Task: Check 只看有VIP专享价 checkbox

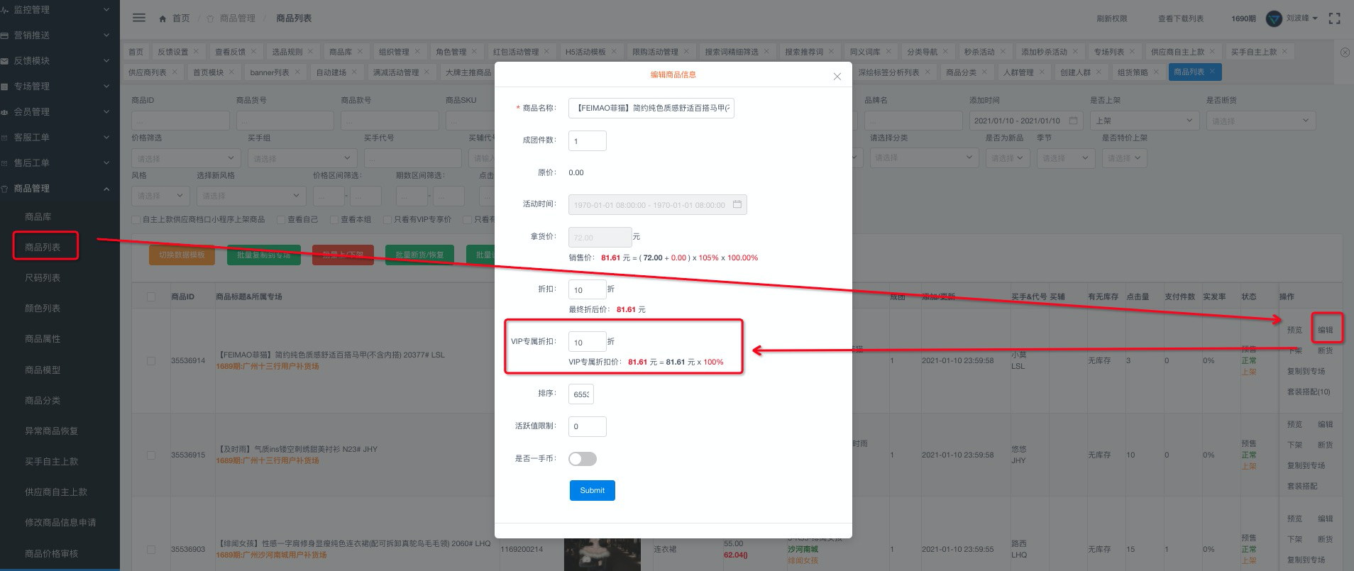Action: pyautogui.click(x=387, y=220)
